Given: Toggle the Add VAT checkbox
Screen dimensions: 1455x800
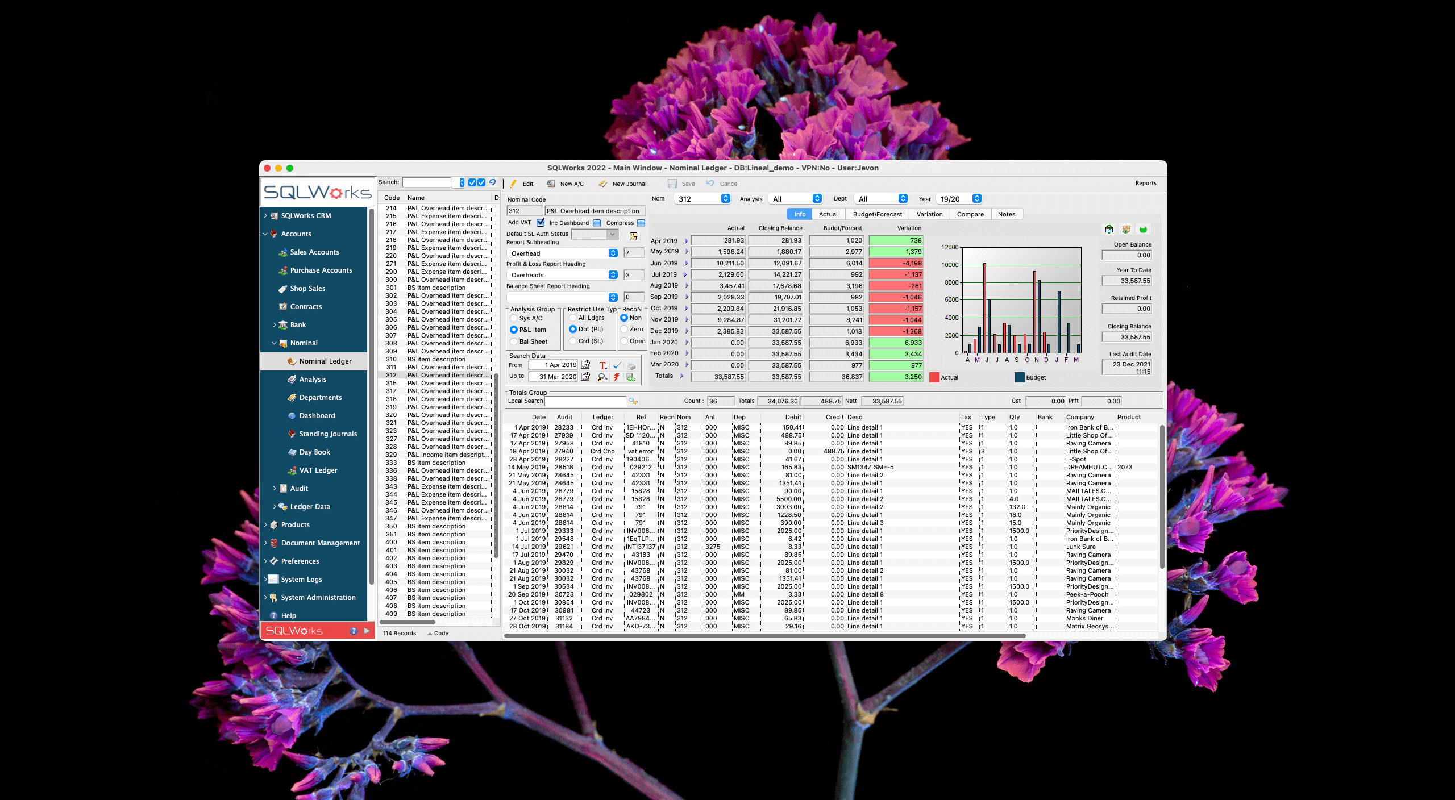Looking at the screenshot, I should pyautogui.click(x=541, y=223).
